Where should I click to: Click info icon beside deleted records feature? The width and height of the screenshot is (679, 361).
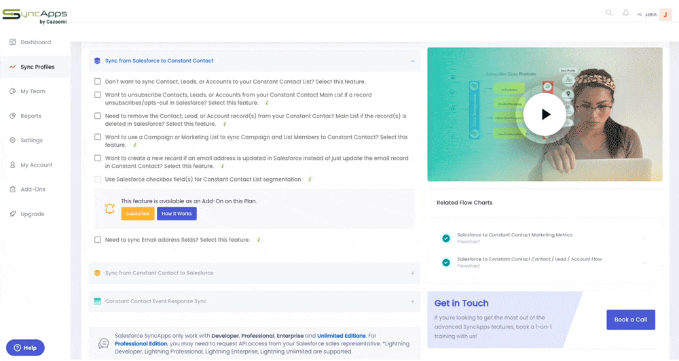click(x=224, y=124)
